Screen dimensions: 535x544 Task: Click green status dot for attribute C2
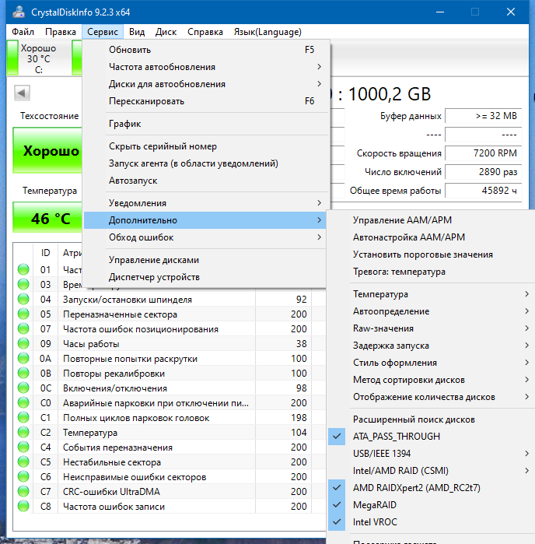coord(23,432)
